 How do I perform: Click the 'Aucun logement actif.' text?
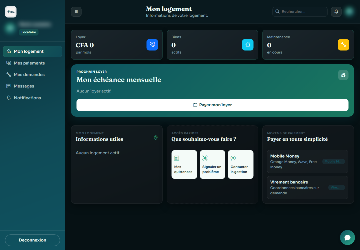(98, 153)
